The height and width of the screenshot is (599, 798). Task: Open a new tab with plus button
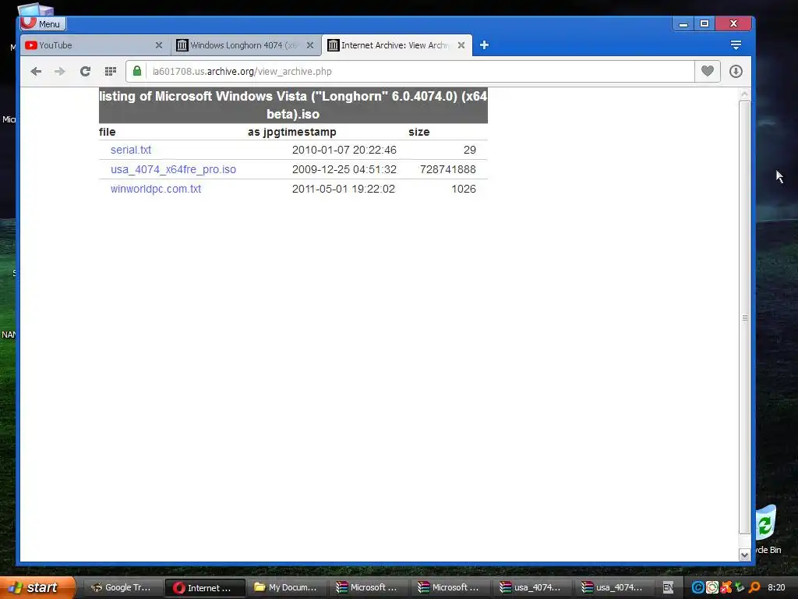(484, 45)
